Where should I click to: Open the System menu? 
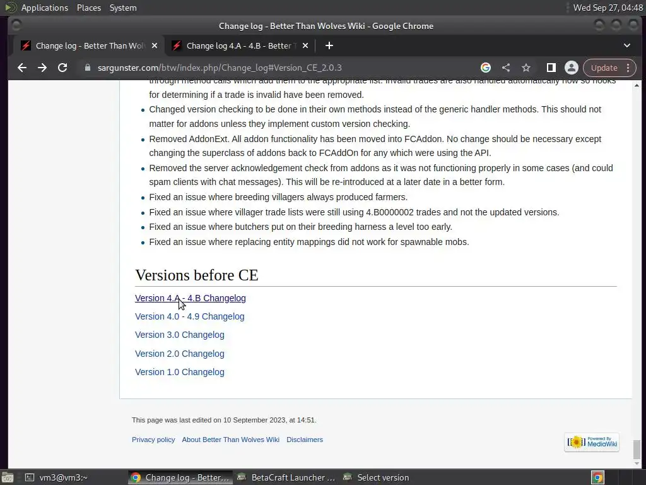pos(123,8)
